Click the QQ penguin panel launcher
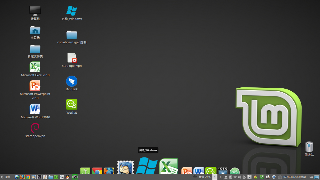 click(67, 177)
